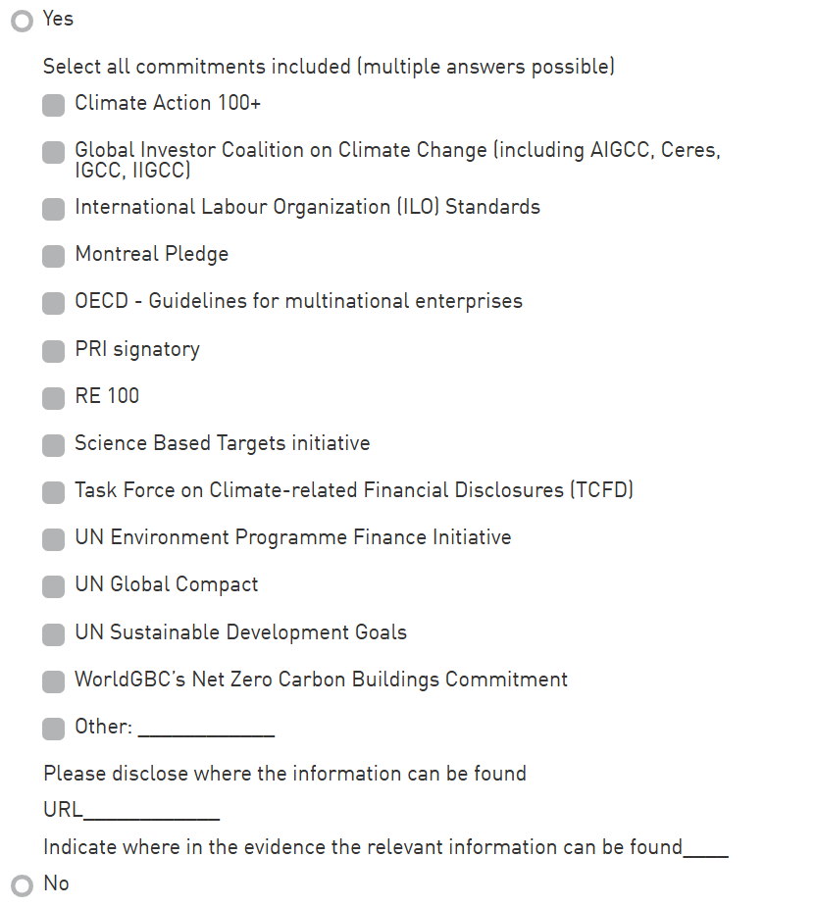
Task: Click the Other text entry blank
Action: click(x=206, y=728)
